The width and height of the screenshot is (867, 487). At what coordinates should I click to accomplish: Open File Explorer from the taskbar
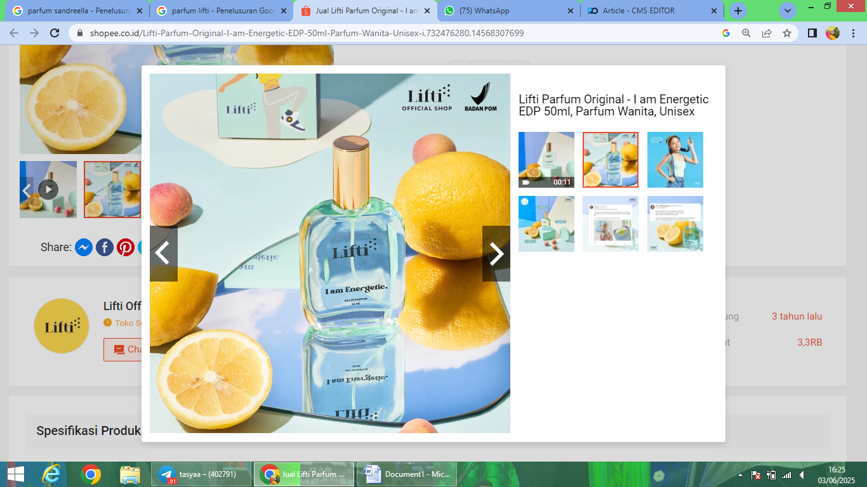(130, 474)
